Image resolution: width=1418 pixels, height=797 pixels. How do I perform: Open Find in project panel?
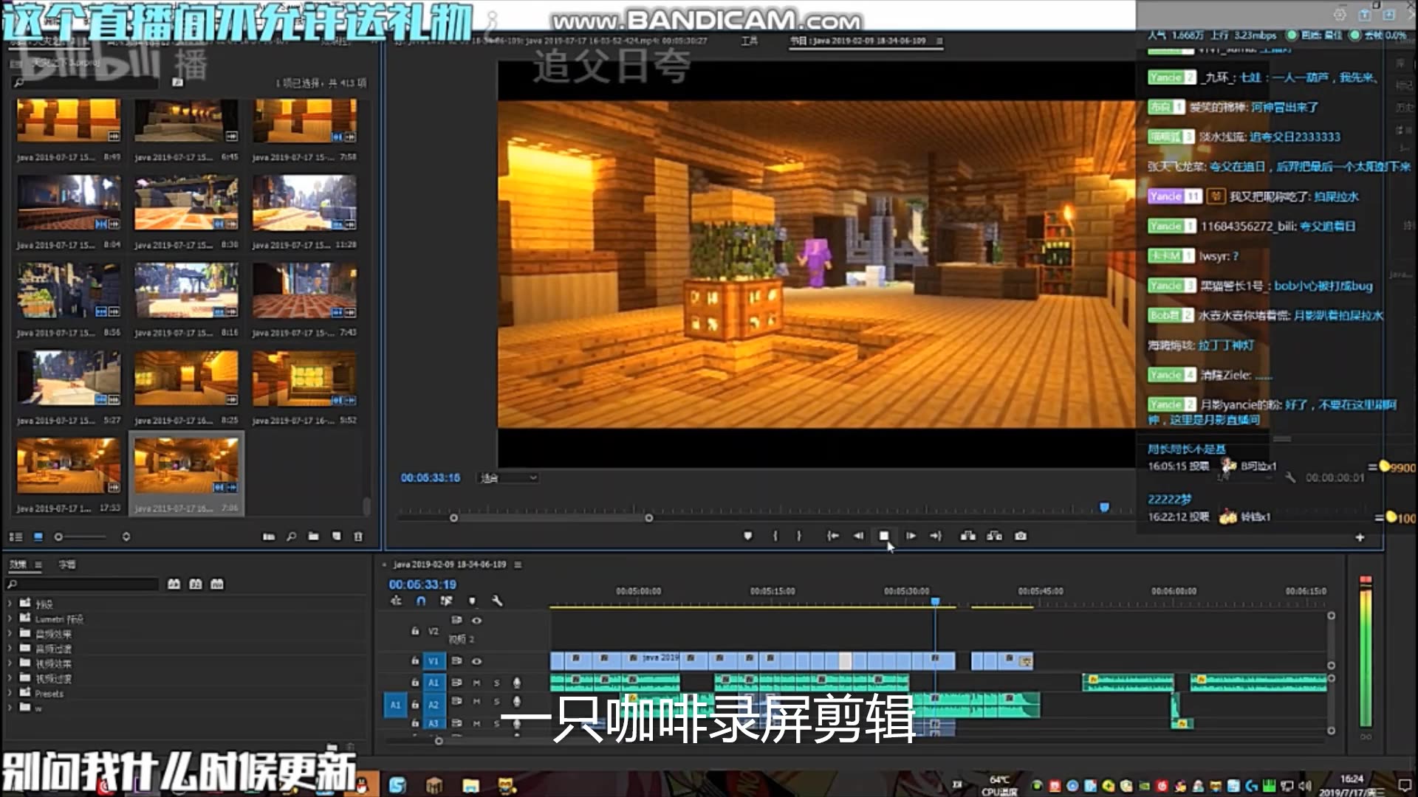[x=292, y=536]
